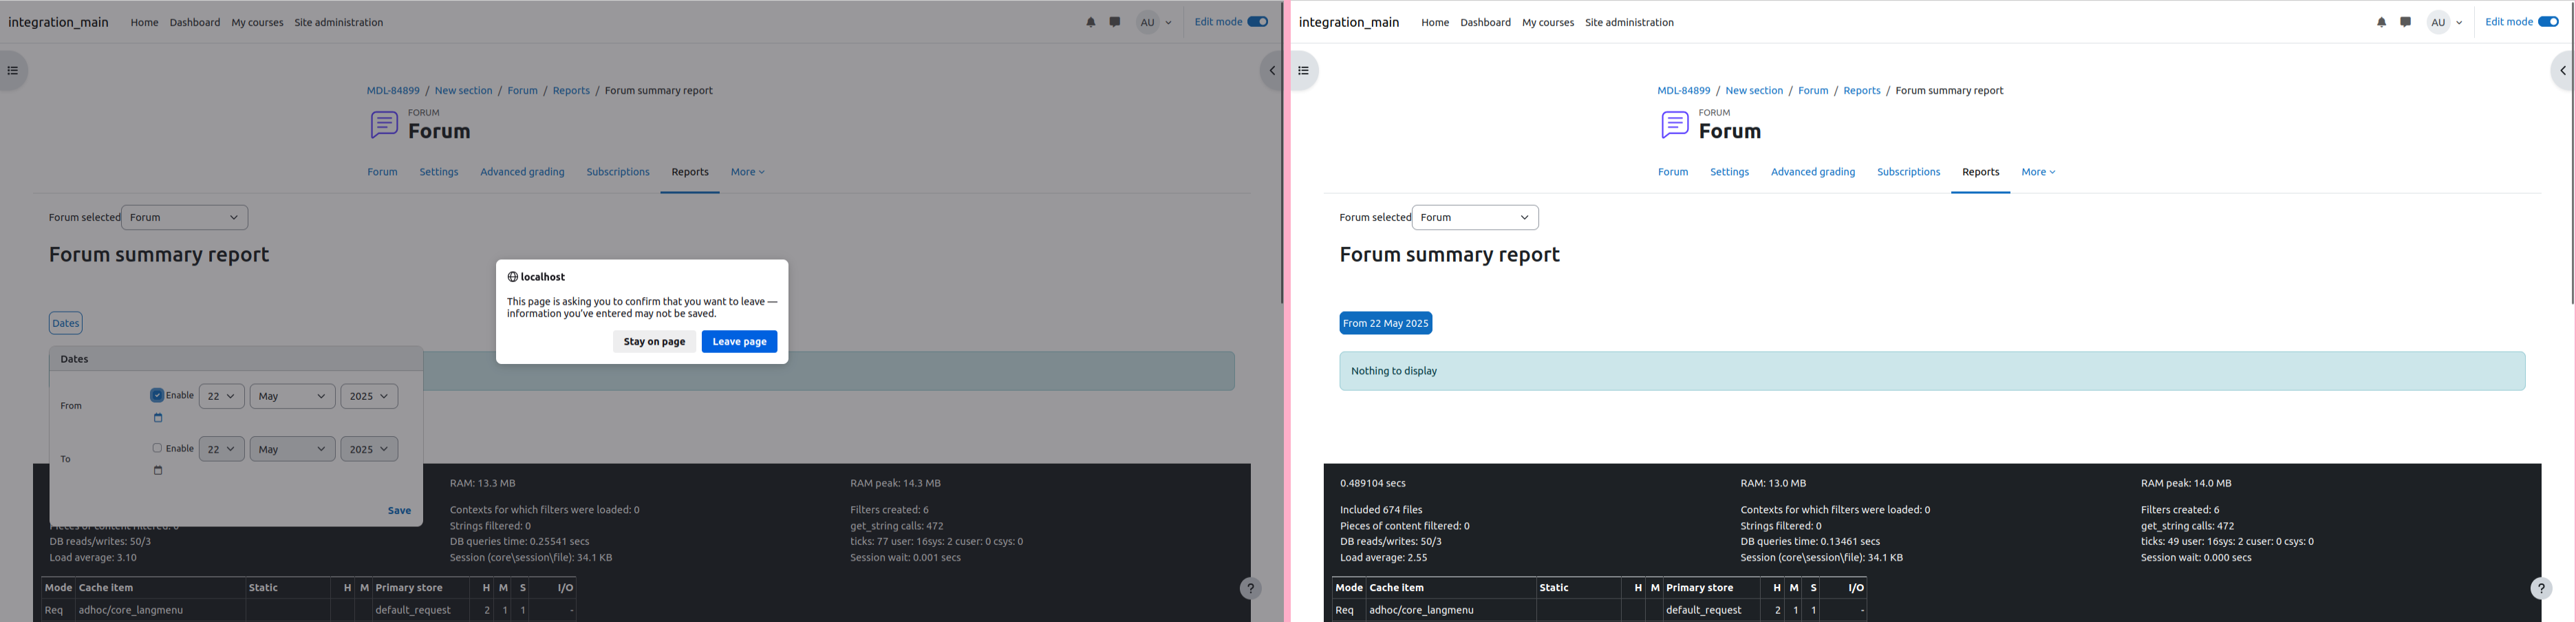Open Forum selected dropdown in right window
Screen dimensions: 2576x622
1475,218
